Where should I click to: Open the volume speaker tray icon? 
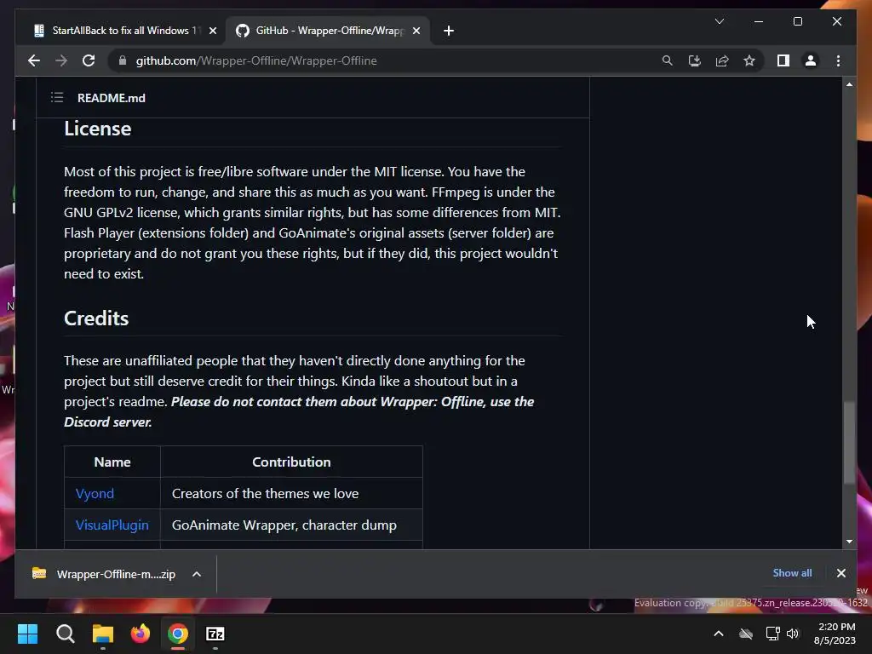click(x=793, y=634)
